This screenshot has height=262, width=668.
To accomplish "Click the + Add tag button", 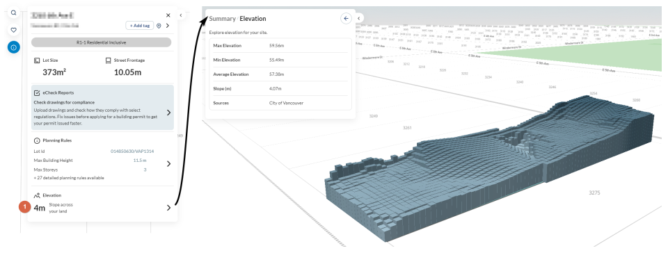I will pyautogui.click(x=140, y=26).
